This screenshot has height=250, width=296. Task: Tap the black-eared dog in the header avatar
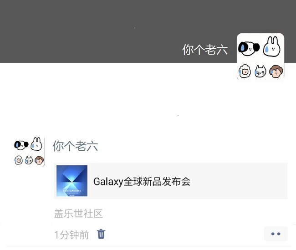pos(249,49)
